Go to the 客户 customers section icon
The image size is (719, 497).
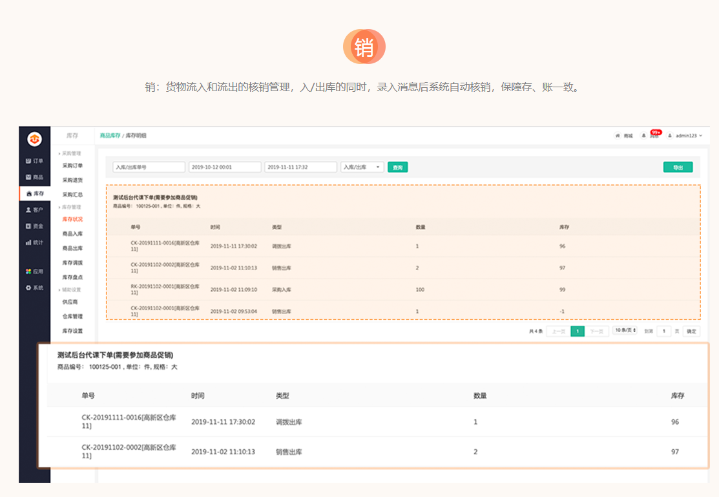pos(28,210)
